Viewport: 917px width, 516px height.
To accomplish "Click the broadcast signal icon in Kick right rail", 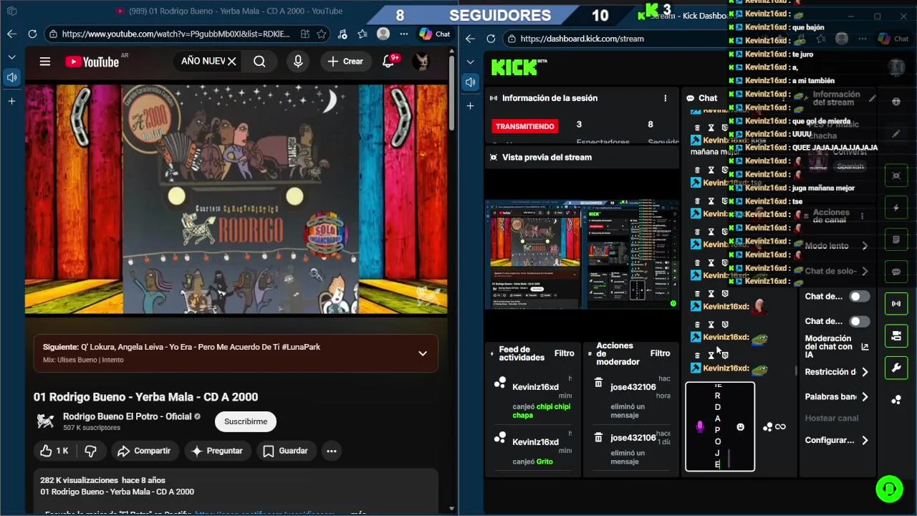I will (896, 304).
